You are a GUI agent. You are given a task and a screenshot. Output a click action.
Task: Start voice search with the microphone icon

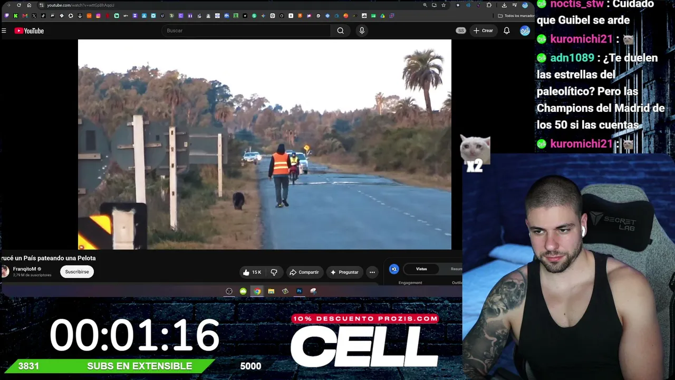[362, 31]
